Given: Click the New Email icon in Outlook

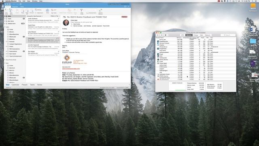Looking at the screenshot, I should (6, 11).
